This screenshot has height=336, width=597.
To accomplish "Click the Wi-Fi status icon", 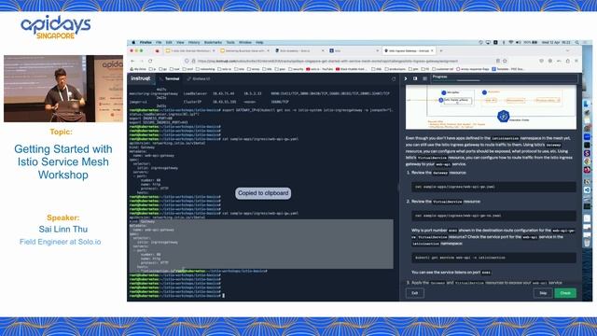I will coord(511,42).
